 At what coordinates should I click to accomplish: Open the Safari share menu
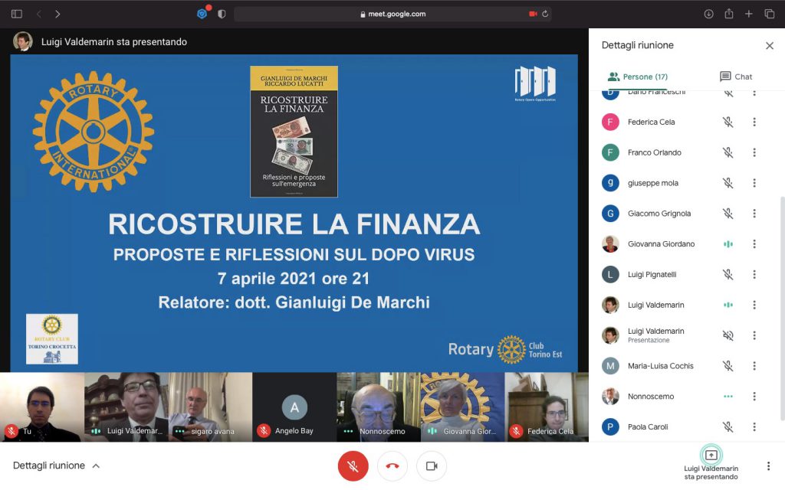click(x=729, y=14)
